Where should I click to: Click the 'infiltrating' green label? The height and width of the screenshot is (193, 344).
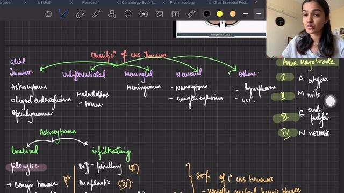click(x=111, y=152)
